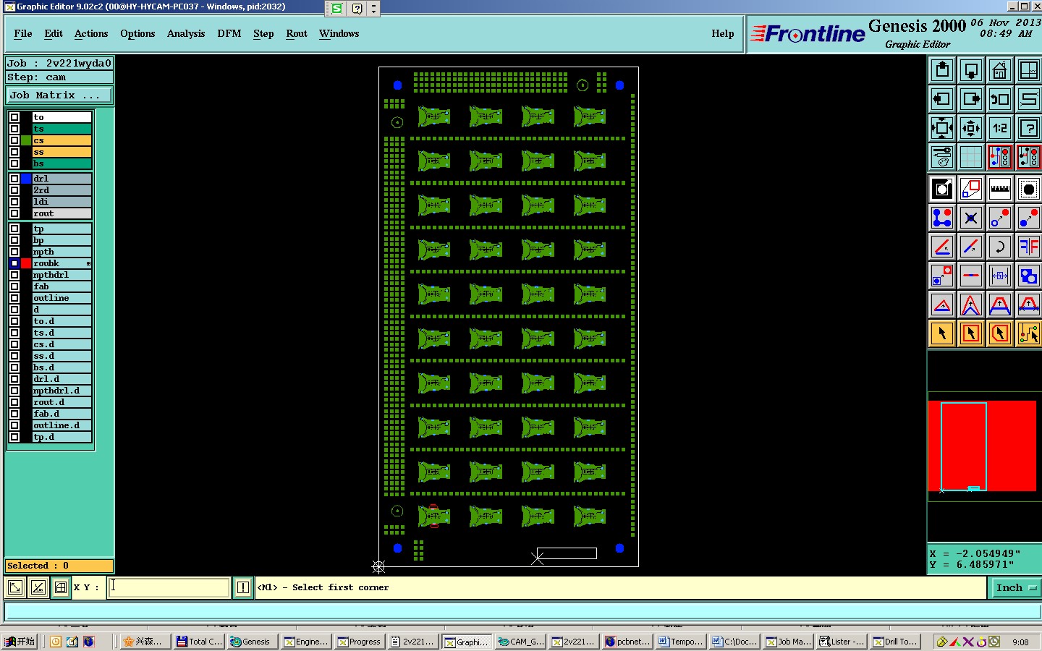
Task: Click the icon right of XY input field
Action: 243,587
